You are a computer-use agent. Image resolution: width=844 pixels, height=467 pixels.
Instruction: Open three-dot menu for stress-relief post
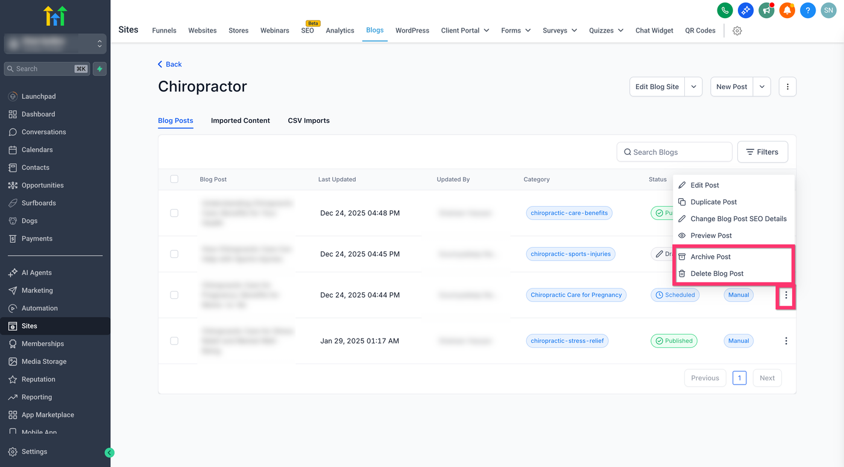tap(786, 341)
